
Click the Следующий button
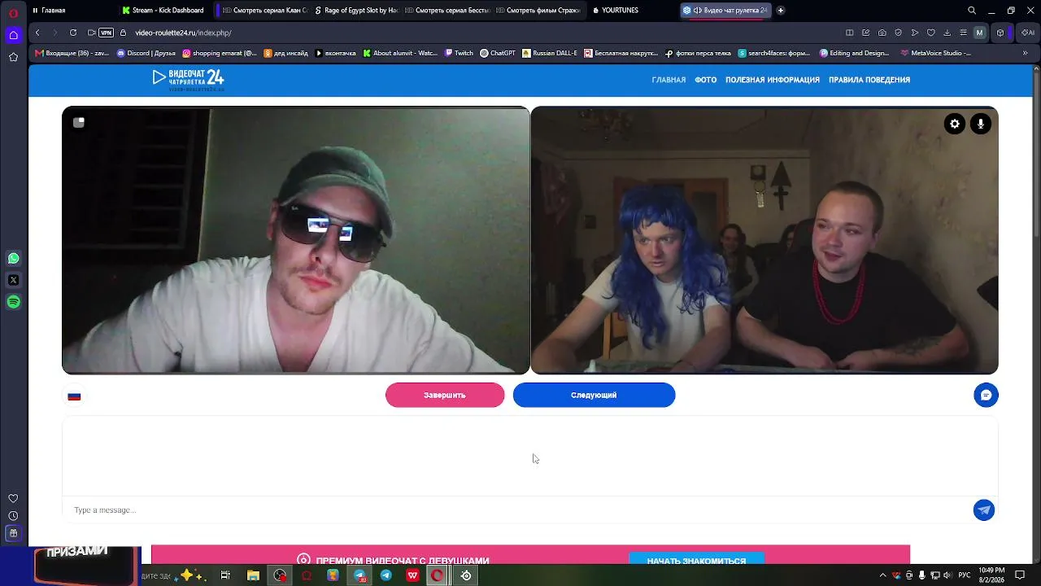(x=594, y=395)
